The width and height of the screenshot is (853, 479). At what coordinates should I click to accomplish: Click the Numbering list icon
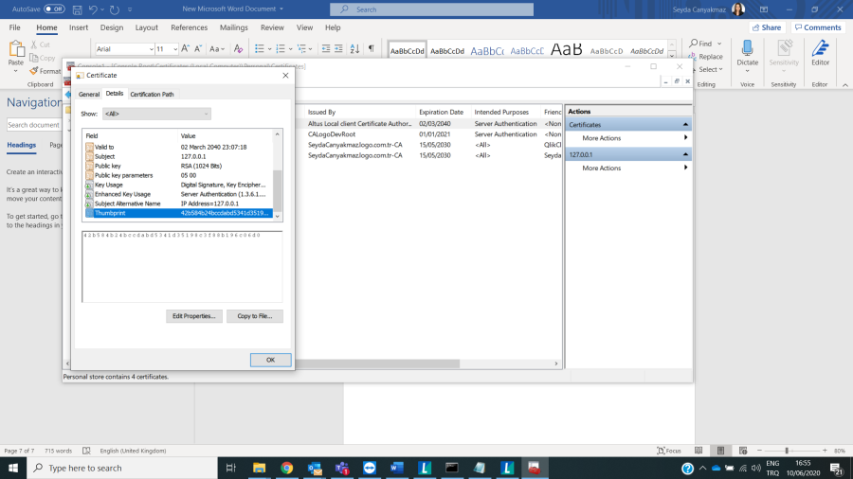coord(281,49)
